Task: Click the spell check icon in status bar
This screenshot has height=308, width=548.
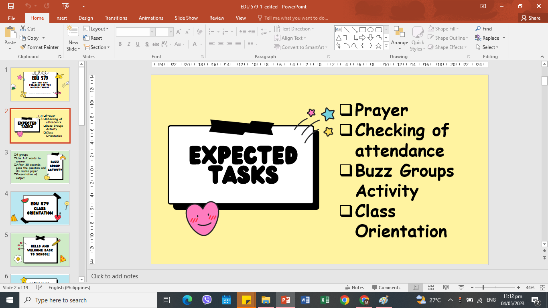Action: pos(39,288)
